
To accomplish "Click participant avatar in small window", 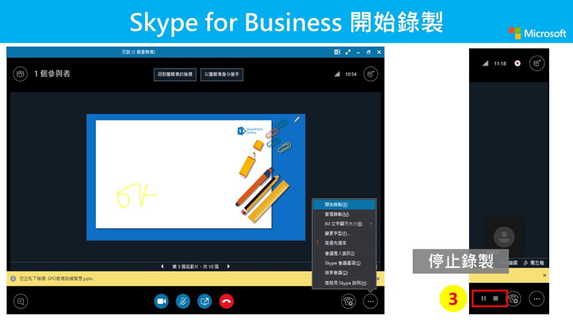I will [504, 237].
